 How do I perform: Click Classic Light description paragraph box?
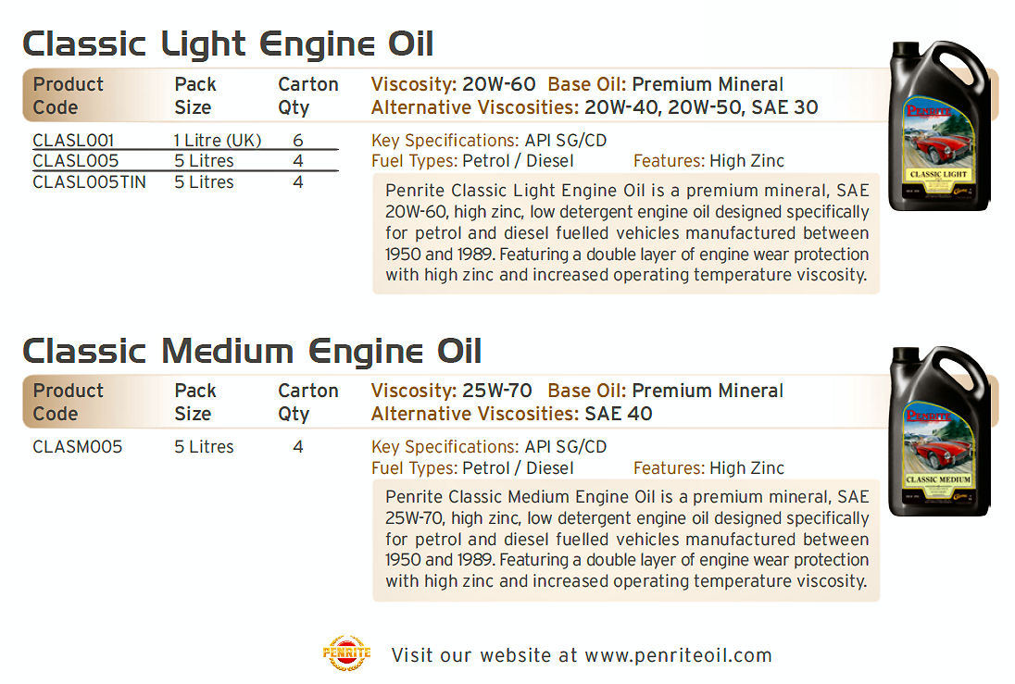[626, 233]
